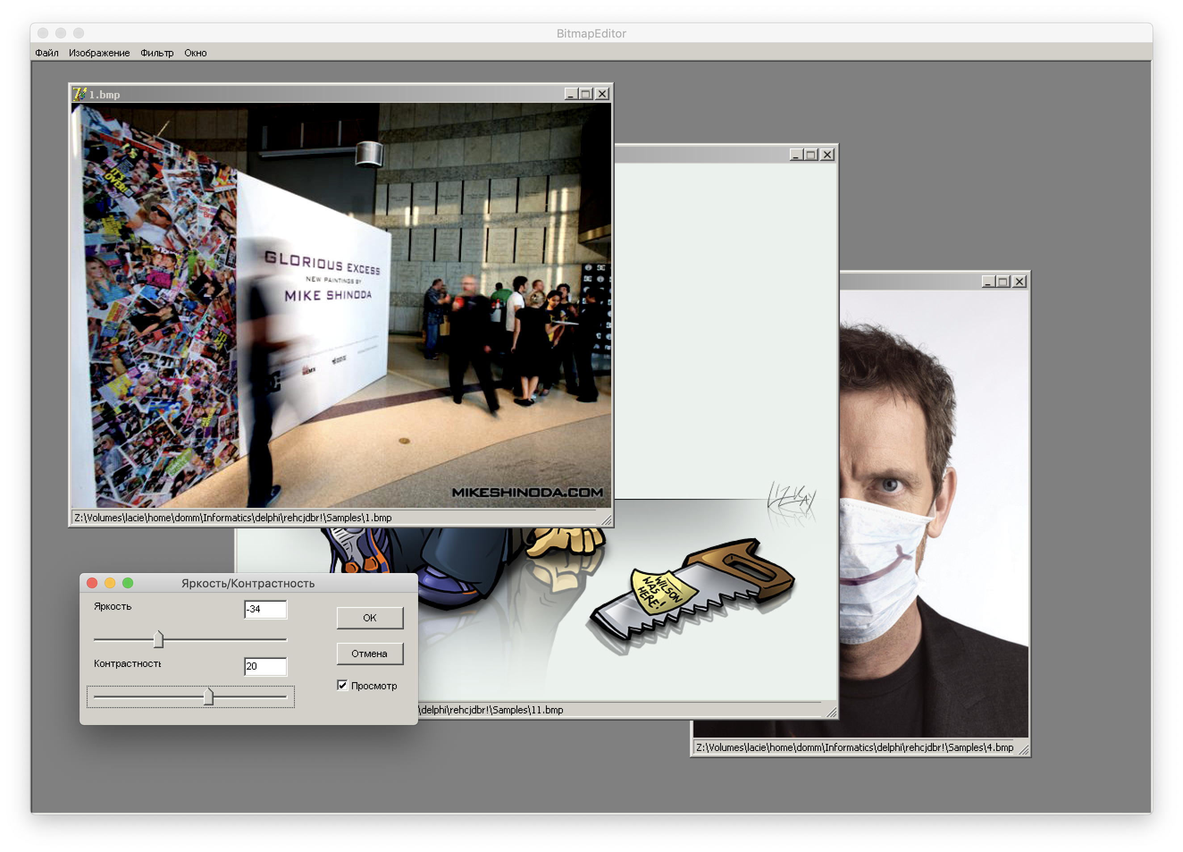The image size is (1183, 852).
Task: Toggle the Просмотр preview checkbox
Action: coord(342,685)
